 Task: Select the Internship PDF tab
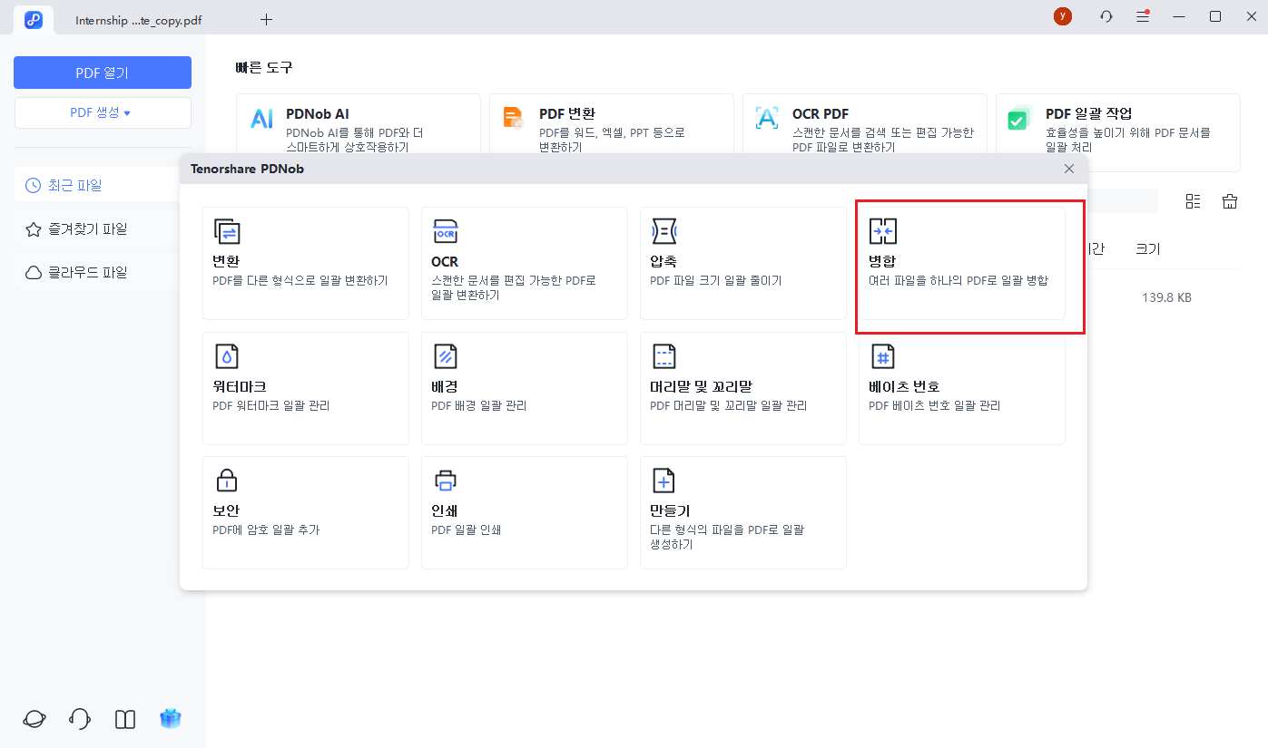138,19
